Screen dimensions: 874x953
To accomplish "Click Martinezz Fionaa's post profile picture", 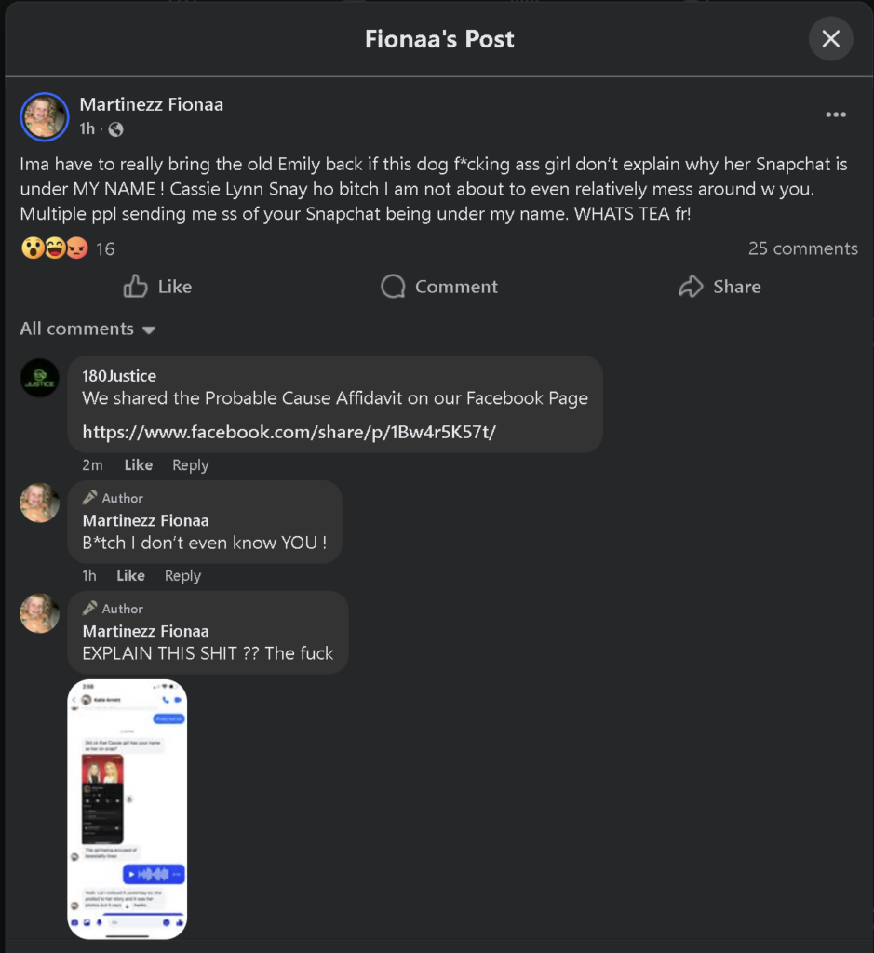I will click(x=44, y=116).
